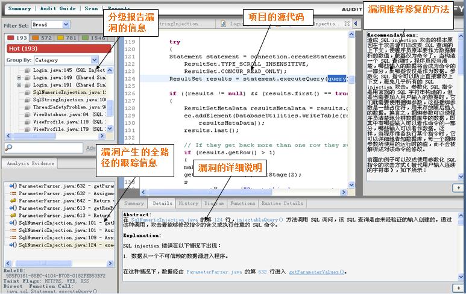Click the code editor scroll down arrow
466x294 pixels.
(351, 185)
